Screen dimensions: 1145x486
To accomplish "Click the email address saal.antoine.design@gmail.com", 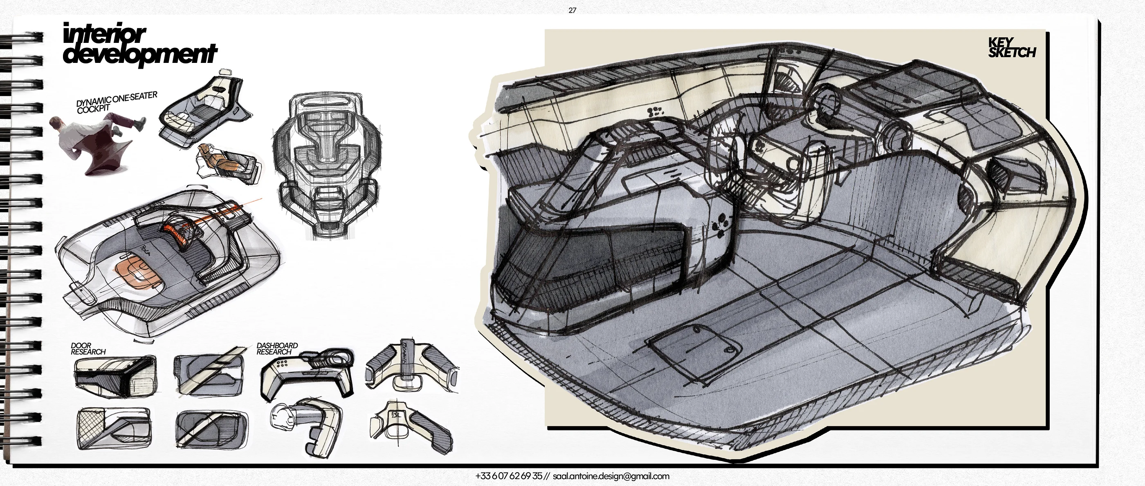I will pyautogui.click(x=611, y=476).
